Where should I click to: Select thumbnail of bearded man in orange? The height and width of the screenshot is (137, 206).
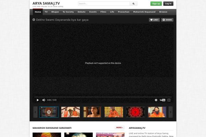[x=157, y=112]
